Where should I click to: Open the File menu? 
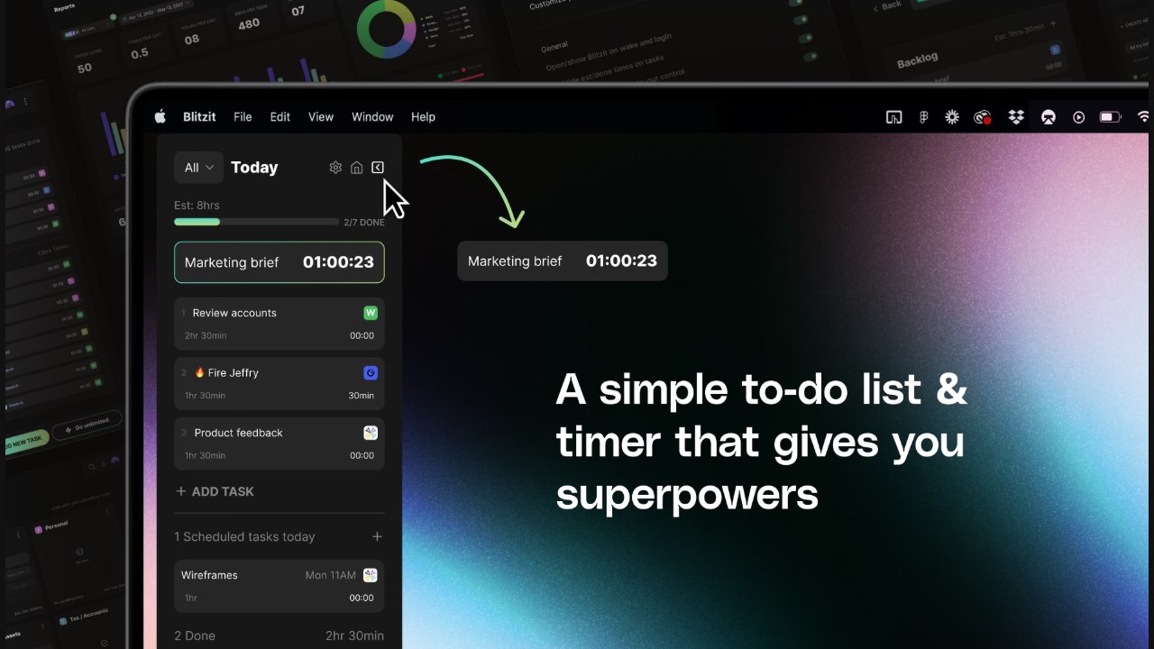pos(243,116)
